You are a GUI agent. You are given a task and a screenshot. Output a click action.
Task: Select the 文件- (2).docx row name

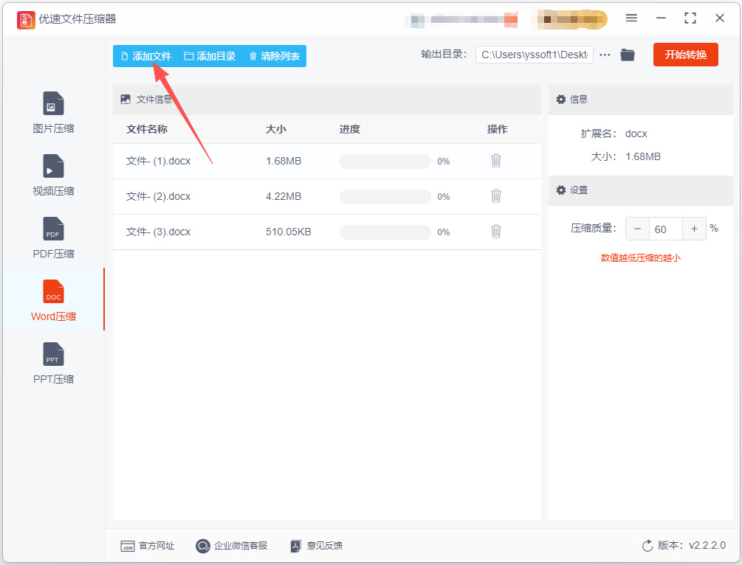click(158, 197)
